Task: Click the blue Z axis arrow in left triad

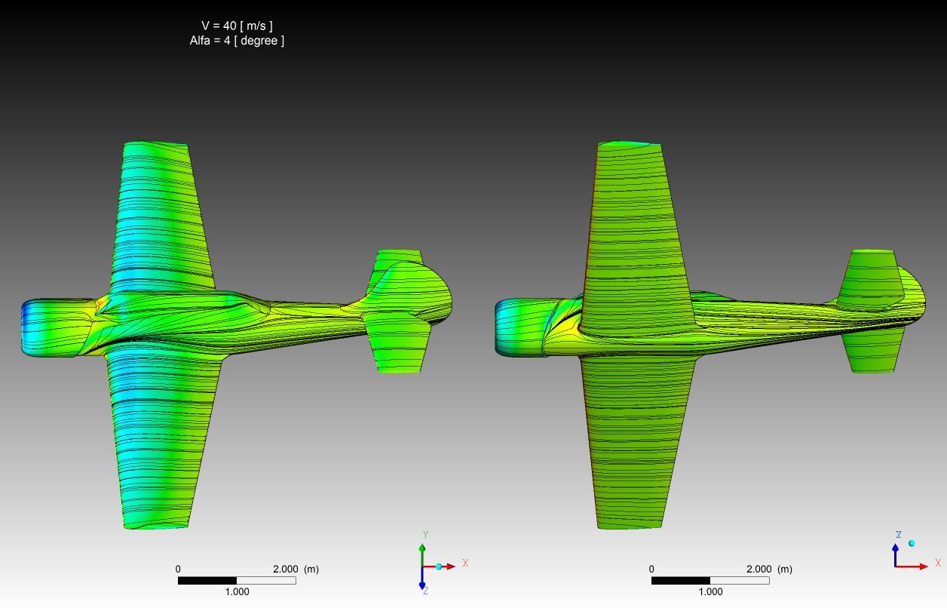Action: (x=422, y=582)
